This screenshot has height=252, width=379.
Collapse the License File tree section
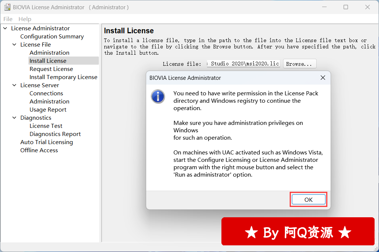point(14,45)
